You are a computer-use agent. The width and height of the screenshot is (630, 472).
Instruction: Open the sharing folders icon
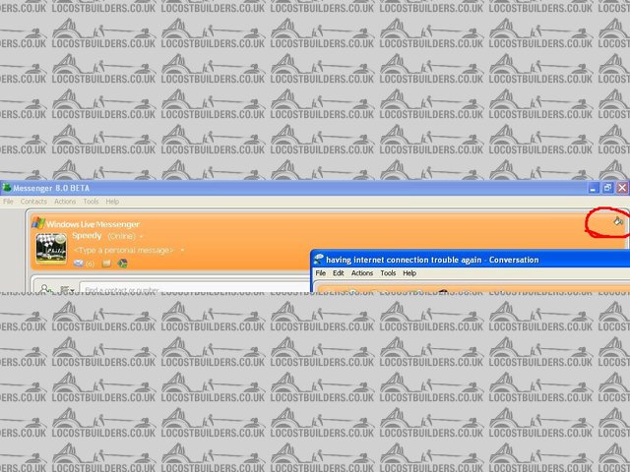[106, 264]
